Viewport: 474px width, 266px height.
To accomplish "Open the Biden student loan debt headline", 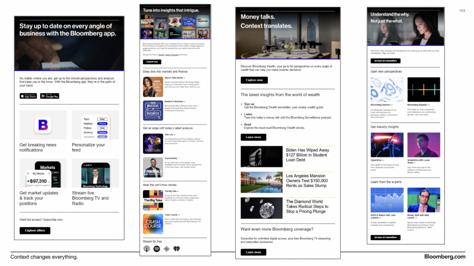I will pyautogui.click(x=307, y=155).
